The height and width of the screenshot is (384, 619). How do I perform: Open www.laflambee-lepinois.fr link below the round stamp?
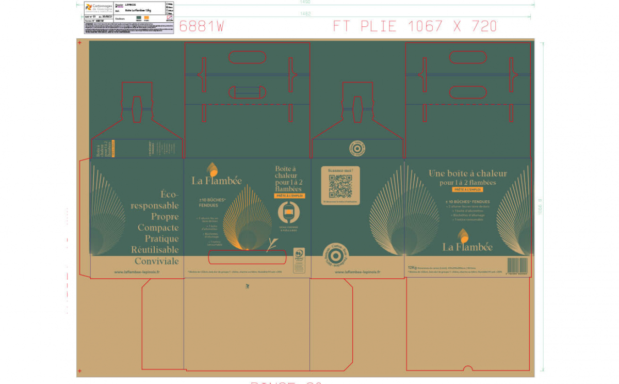(x=357, y=272)
